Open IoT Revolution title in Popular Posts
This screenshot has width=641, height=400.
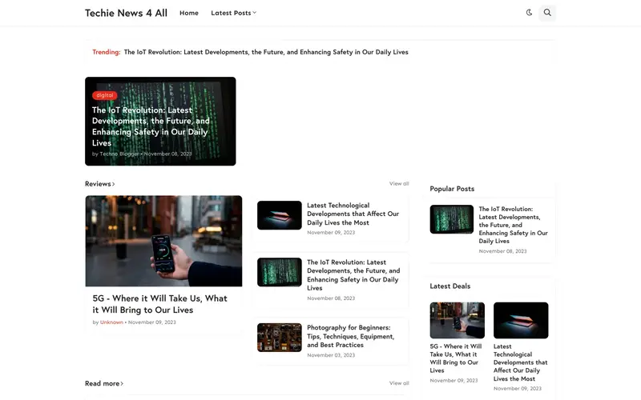[x=513, y=225]
